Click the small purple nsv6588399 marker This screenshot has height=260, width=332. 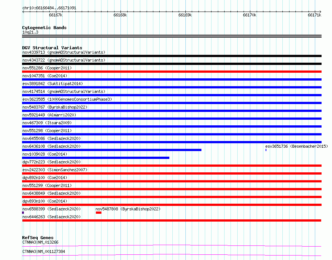(23, 213)
